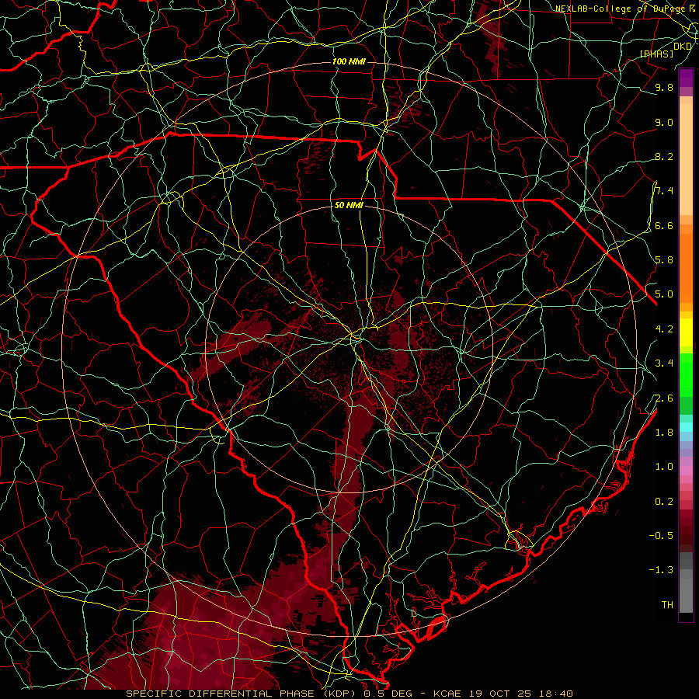Viewport: 699px width, 699px height.
Task: Click the cyan segment of the color bar
Action: pos(686,427)
